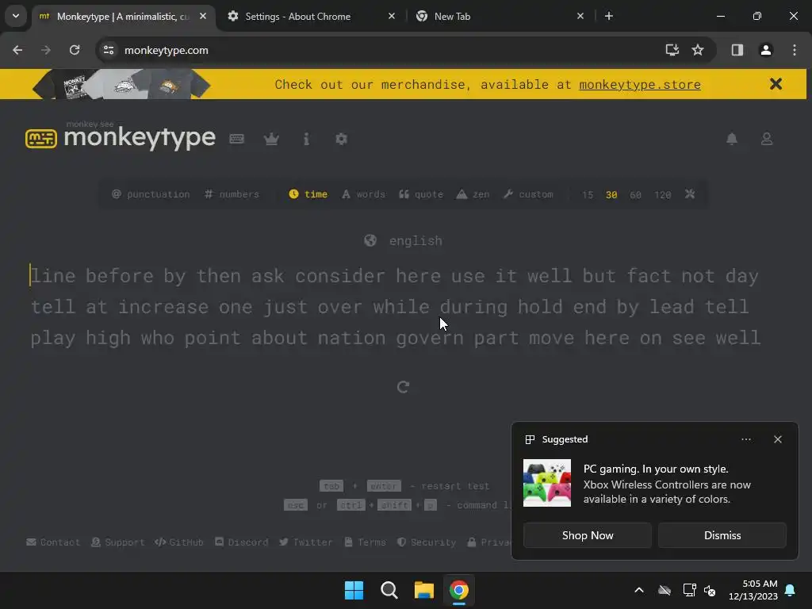Viewport: 812px width, 609px height.
Task: Select time test mode
Action: [308, 194]
